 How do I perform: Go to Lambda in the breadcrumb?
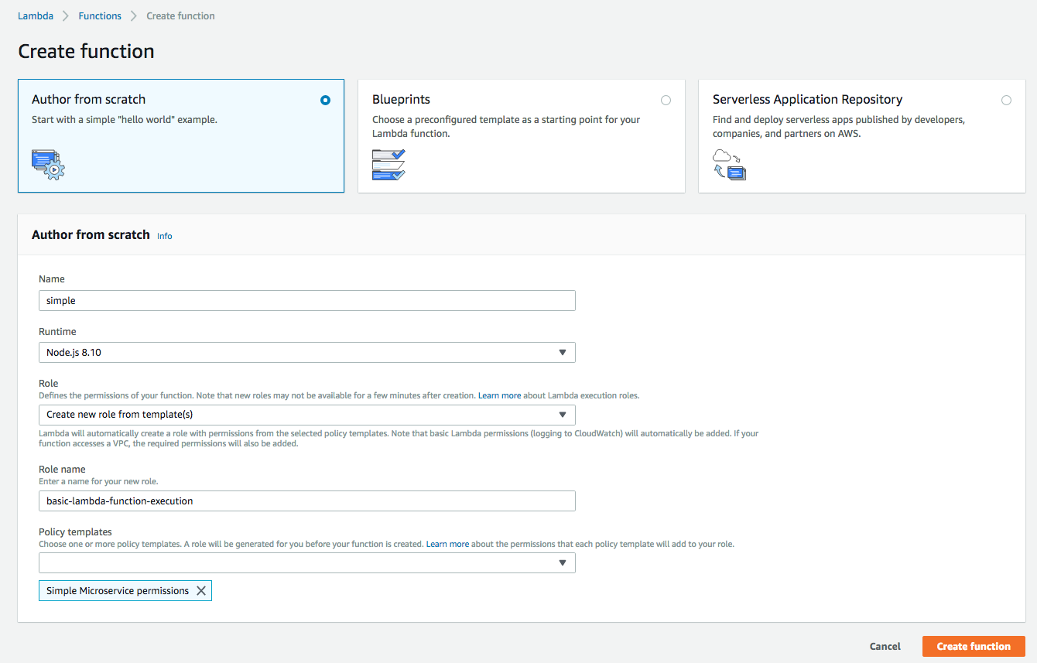click(x=36, y=15)
